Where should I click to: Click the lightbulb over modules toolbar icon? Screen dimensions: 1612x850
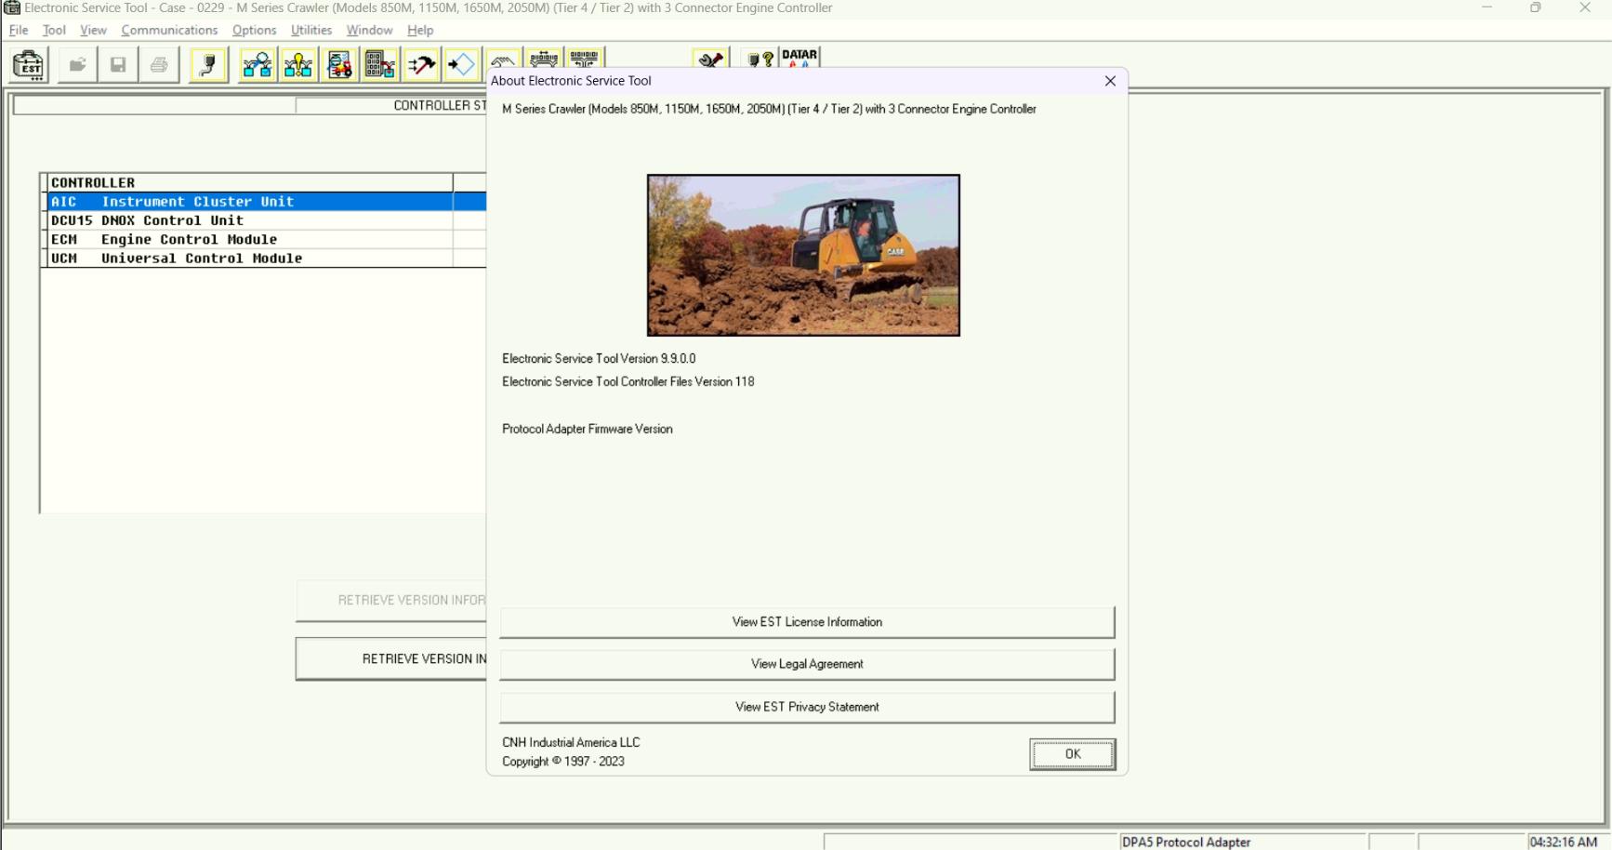298,65
